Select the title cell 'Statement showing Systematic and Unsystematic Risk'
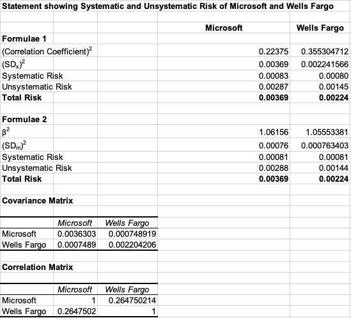The image size is (351, 318). (168, 6)
